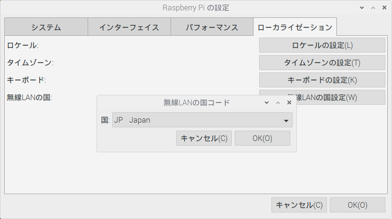
Task: Close the Raspberry Pi の設定 window
Action: pyautogui.click(x=384, y=8)
